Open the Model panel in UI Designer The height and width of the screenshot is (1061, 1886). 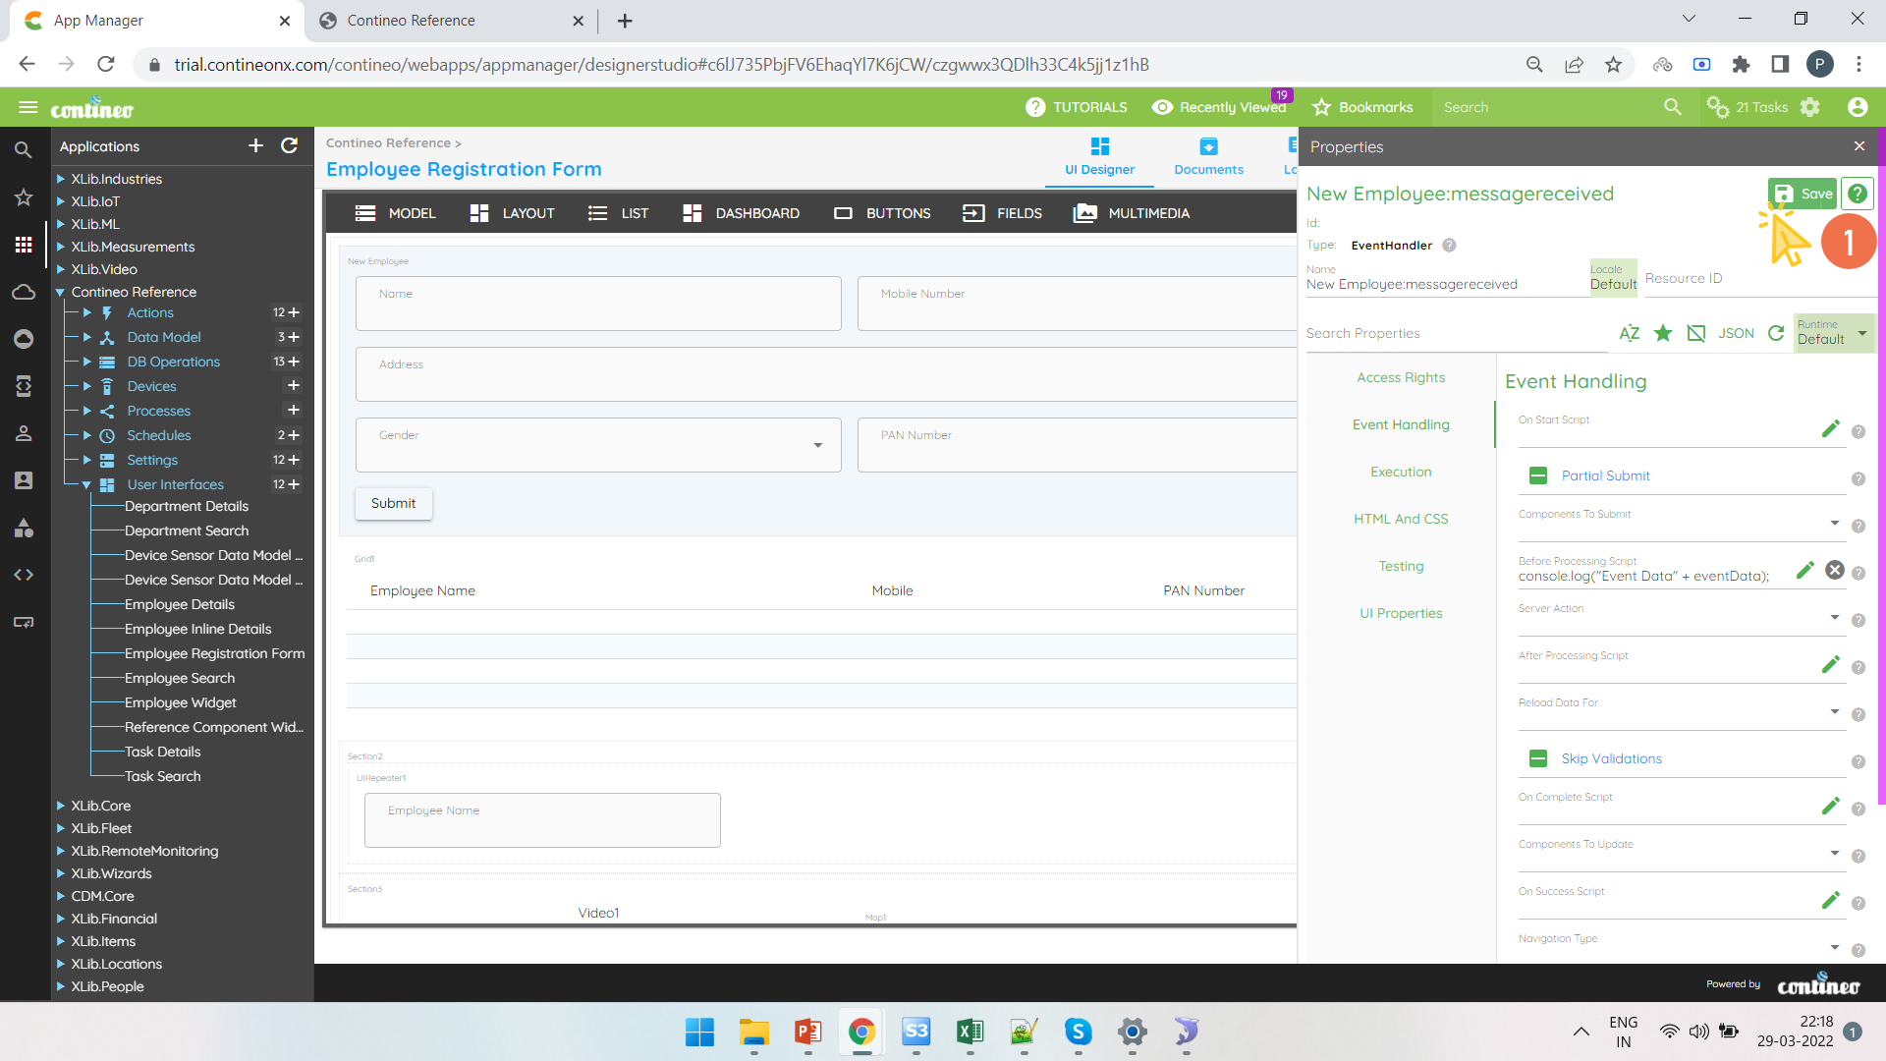pos(394,213)
